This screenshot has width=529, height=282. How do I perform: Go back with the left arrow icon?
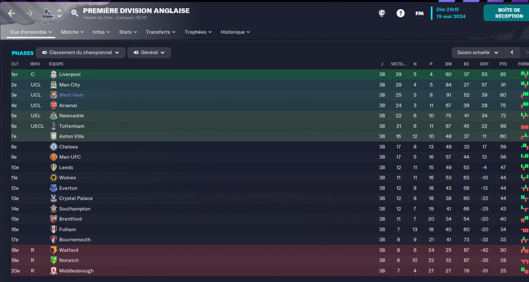[12, 13]
